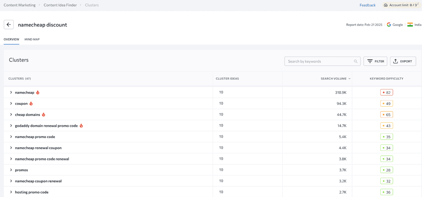Image resolution: width=422 pixels, height=197 pixels.
Task: Click the keyword difficulty badge 82
Action: (x=387, y=92)
